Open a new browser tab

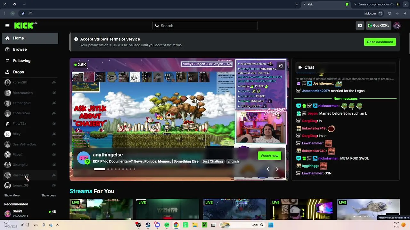297,4
